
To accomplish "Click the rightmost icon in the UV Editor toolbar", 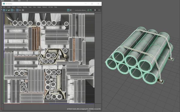I will tap(99, 10).
